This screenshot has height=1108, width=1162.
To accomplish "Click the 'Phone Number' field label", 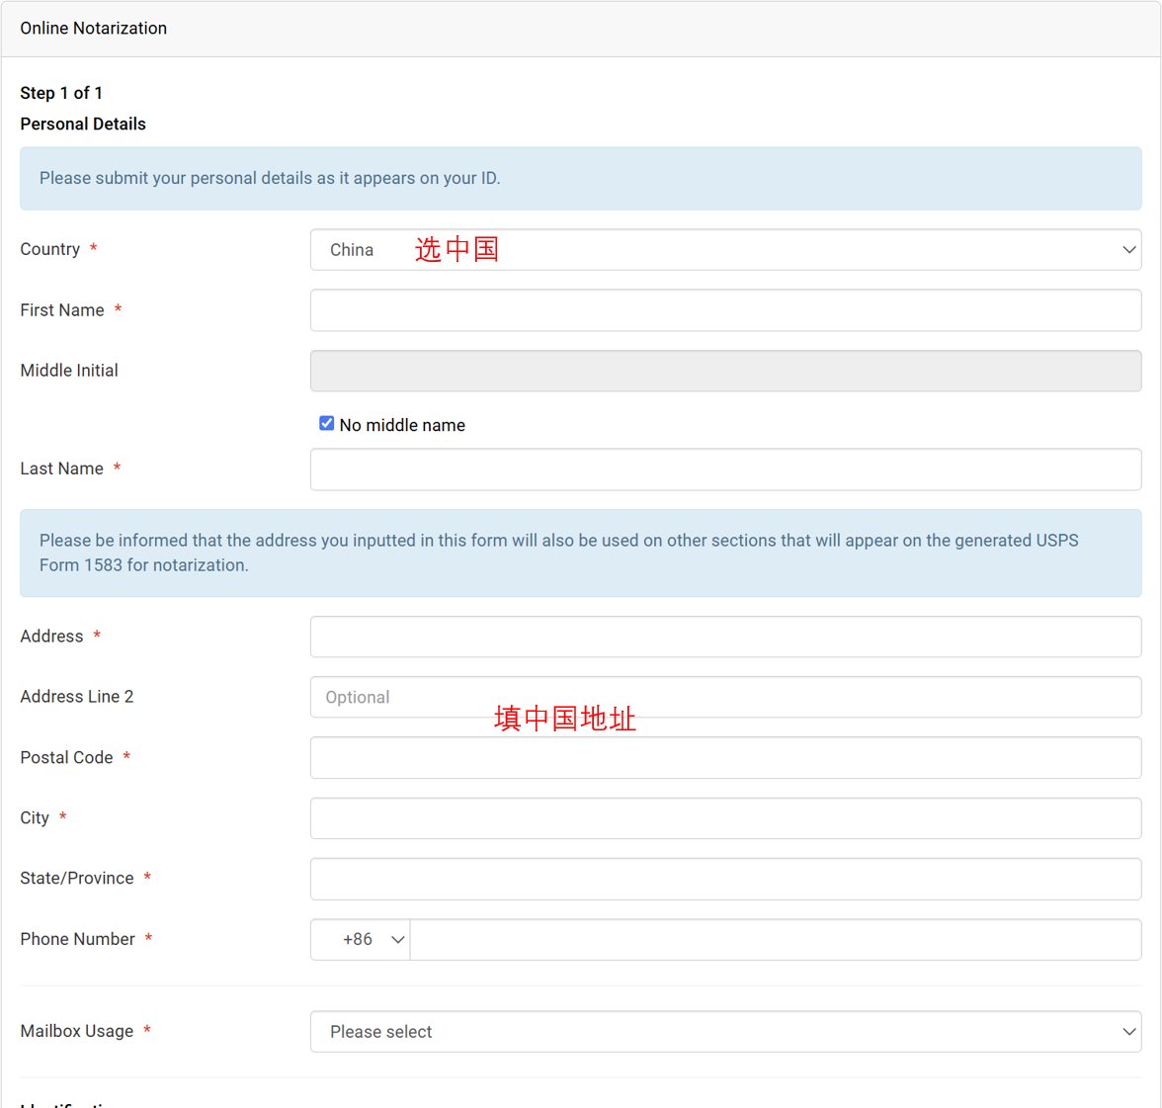I will click(x=78, y=939).
